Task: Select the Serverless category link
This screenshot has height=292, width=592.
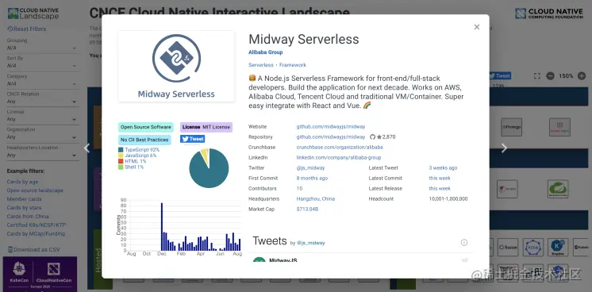Action: (x=261, y=65)
